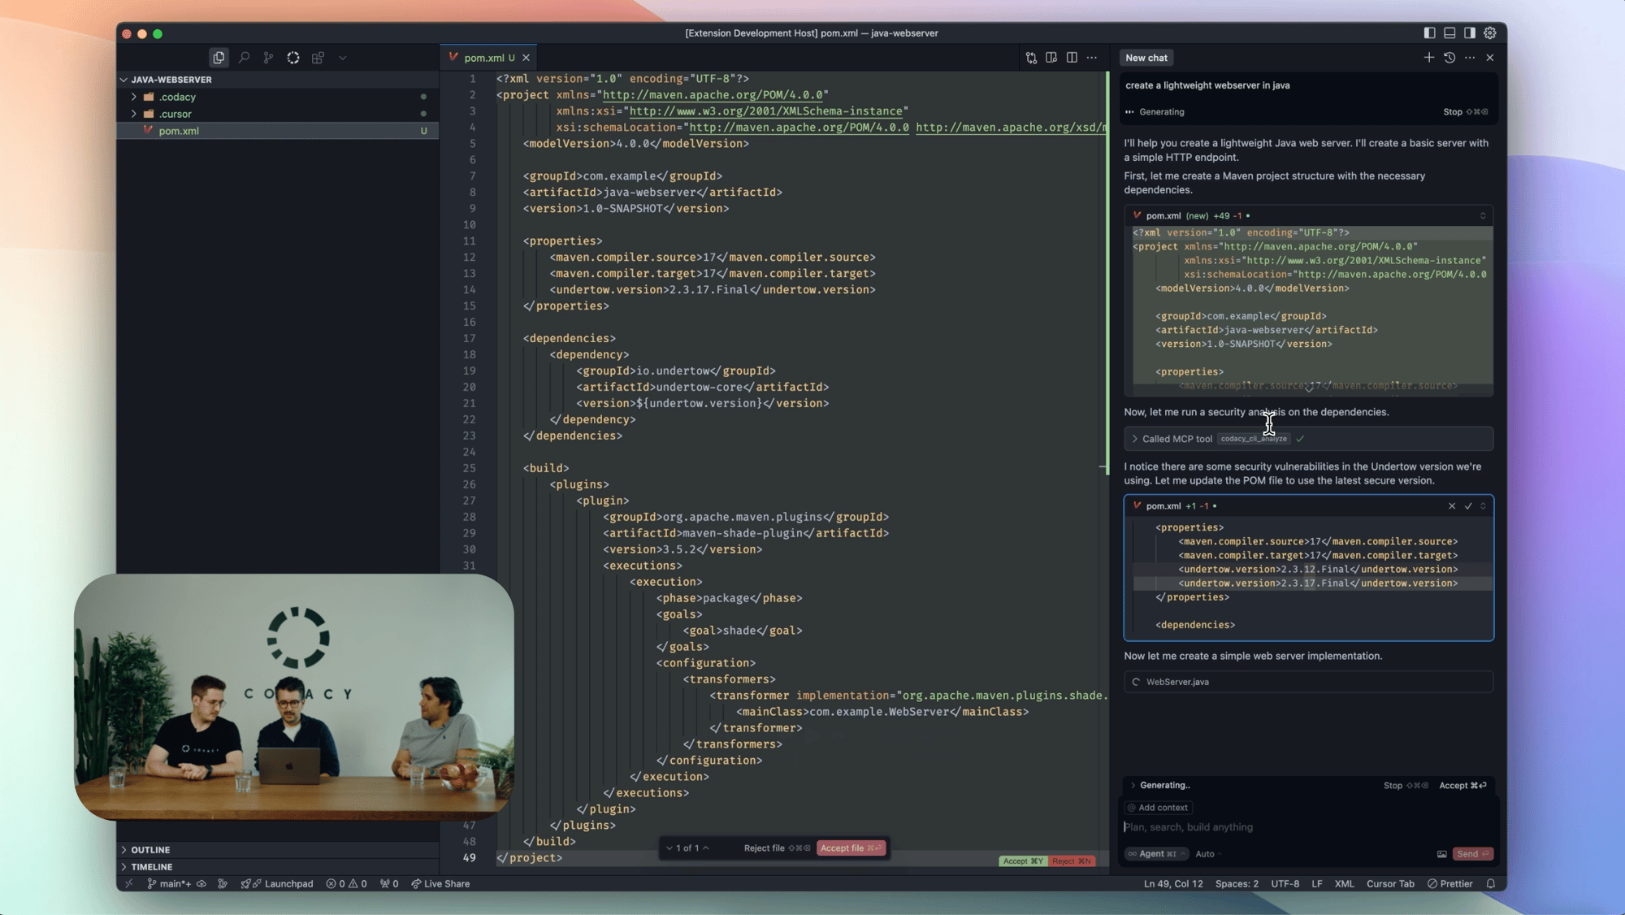Go to previous change, down arrow before 1 of 1
The width and height of the screenshot is (1625, 915).
click(669, 848)
